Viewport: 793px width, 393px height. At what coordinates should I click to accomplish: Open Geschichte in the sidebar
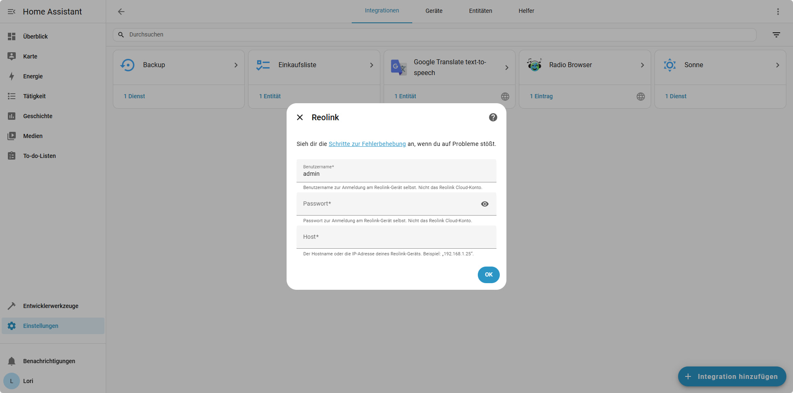click(53, 116)
